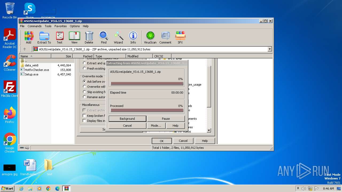Click the Start button

coord(7,189)
